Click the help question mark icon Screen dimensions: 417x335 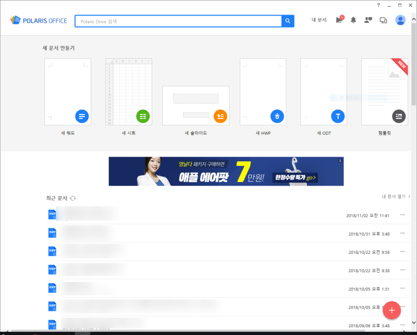[378, 5]
